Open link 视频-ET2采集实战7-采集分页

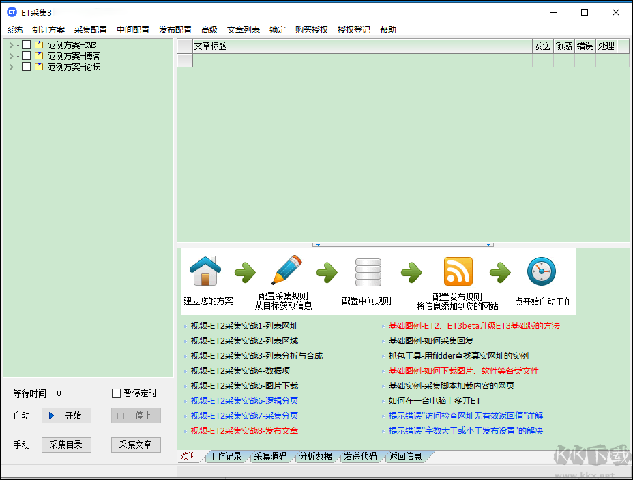point(244,415)
